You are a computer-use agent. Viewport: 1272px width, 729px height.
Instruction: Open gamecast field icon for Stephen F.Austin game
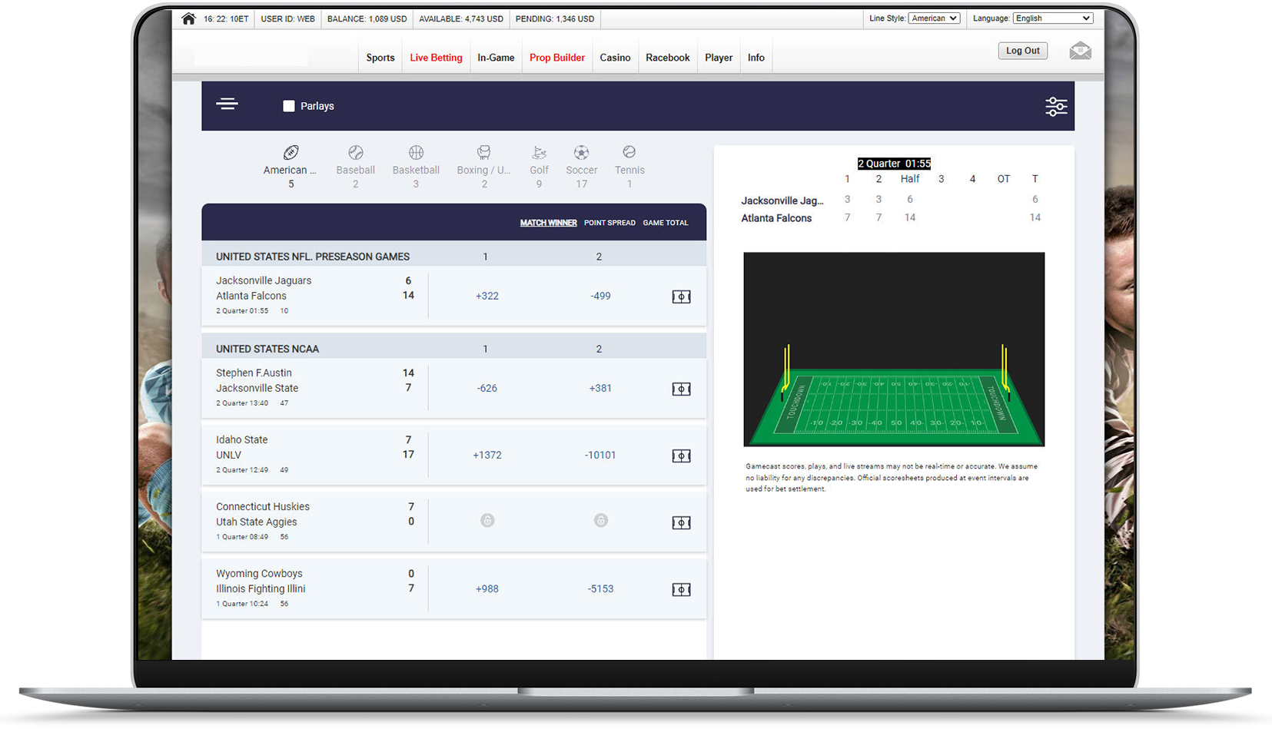681,389
